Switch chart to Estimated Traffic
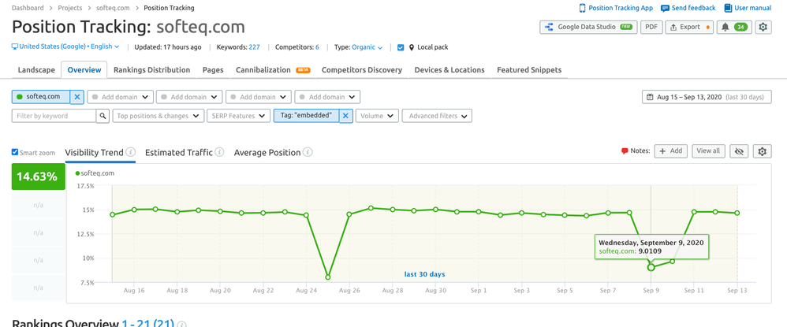787x327 pixels. 179,152
